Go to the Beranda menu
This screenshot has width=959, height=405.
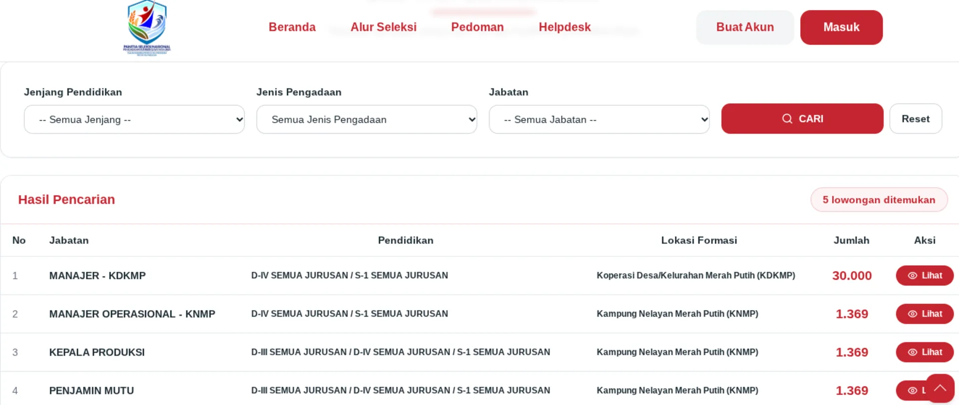pyautogui.click(x=292, y=27)
